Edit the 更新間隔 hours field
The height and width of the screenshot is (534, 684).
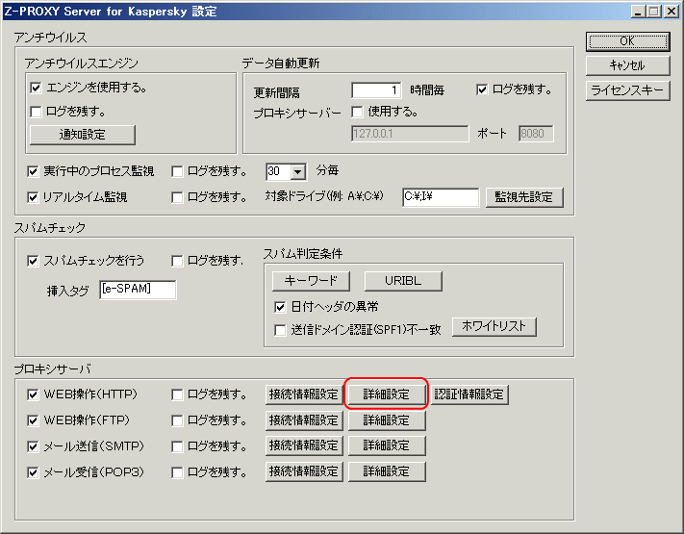click(377, 90)
